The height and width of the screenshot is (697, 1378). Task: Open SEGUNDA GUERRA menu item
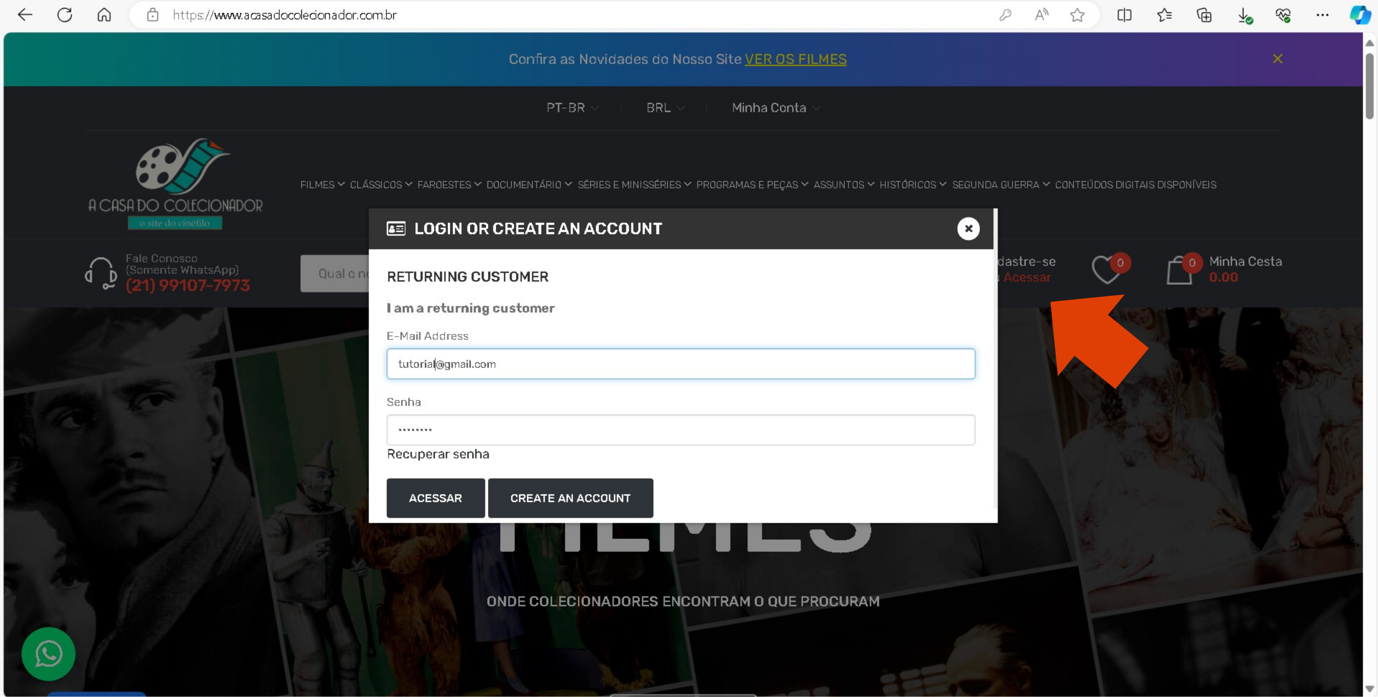[1001, 184]
